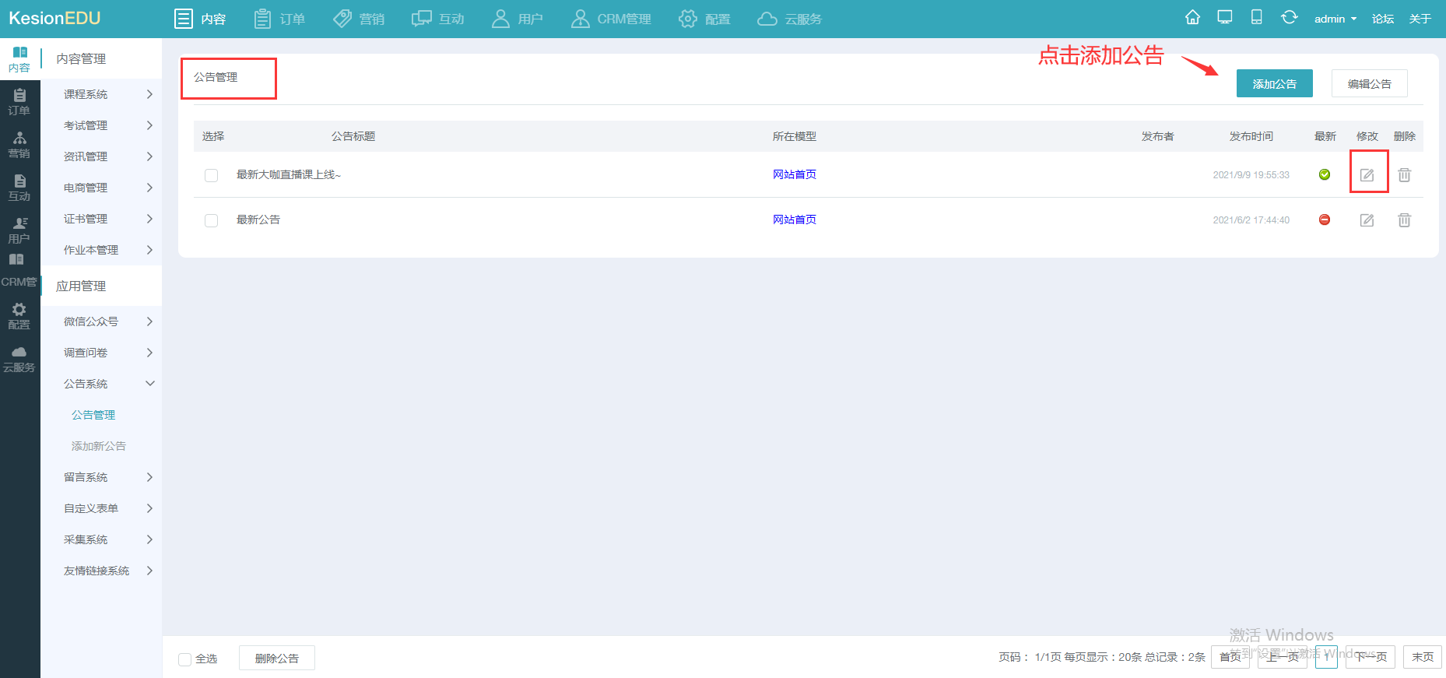Tick the 全选 select-all checkbox
1446x678 pixels.
[x=185, y=659]
